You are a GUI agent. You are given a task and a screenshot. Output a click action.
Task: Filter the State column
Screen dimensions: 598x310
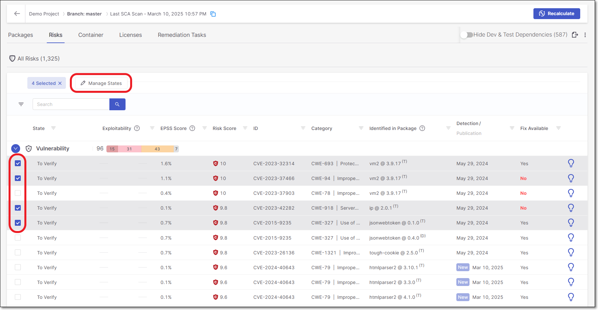point(53,128)
